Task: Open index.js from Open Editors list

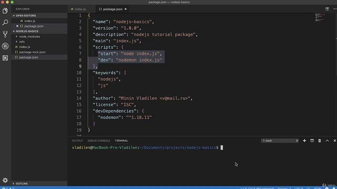Action: (29, 21)
